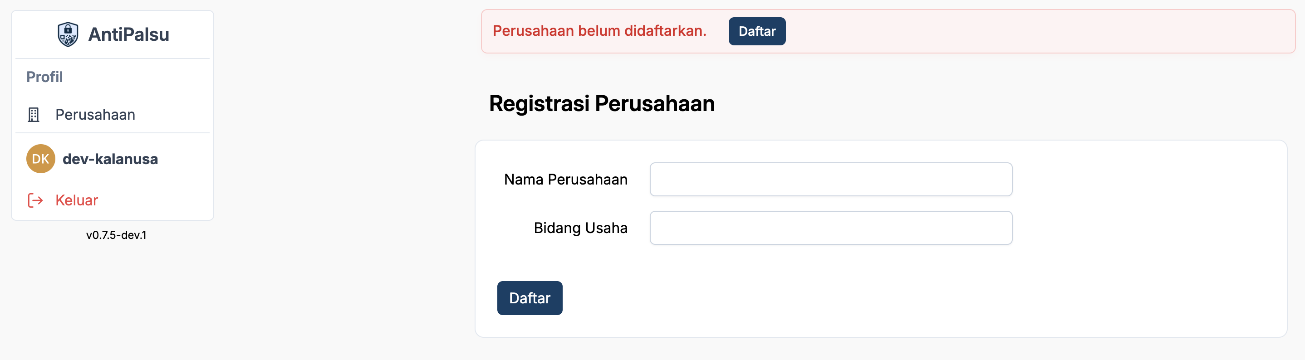Screen dimensions: 1305x360
Task: Click the dev-kalanusa username
Action: (x=110, y=159)
